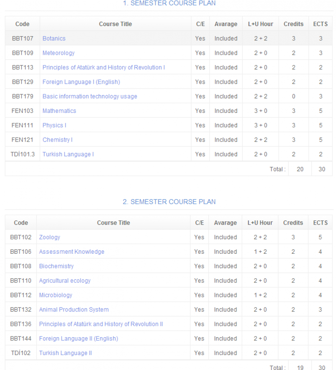Image resolution: width=336 pixels, height=370 pixels.
Task: Select code cell TDİ102
Action: (x=21, y=353)
